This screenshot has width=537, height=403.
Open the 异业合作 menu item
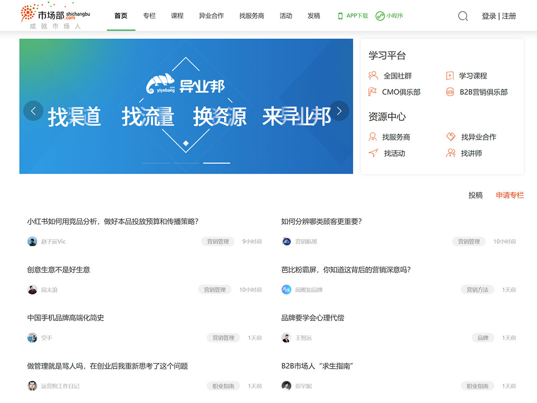pyautogui.click(x=211, y=15)
